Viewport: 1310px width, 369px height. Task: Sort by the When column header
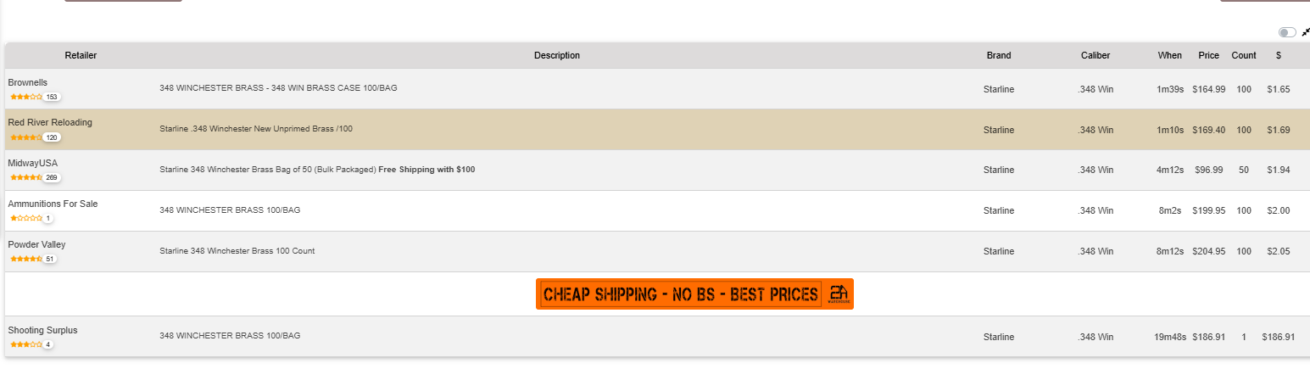click(1169, 55)
